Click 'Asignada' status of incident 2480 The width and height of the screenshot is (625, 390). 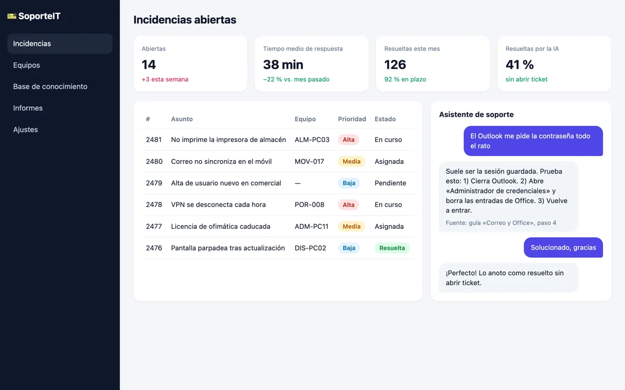pyautogui.click(x=389, y=162)
